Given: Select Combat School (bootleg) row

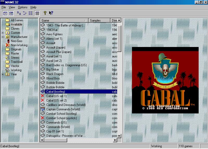Looking at the screenshot, I should pos(79,114).
